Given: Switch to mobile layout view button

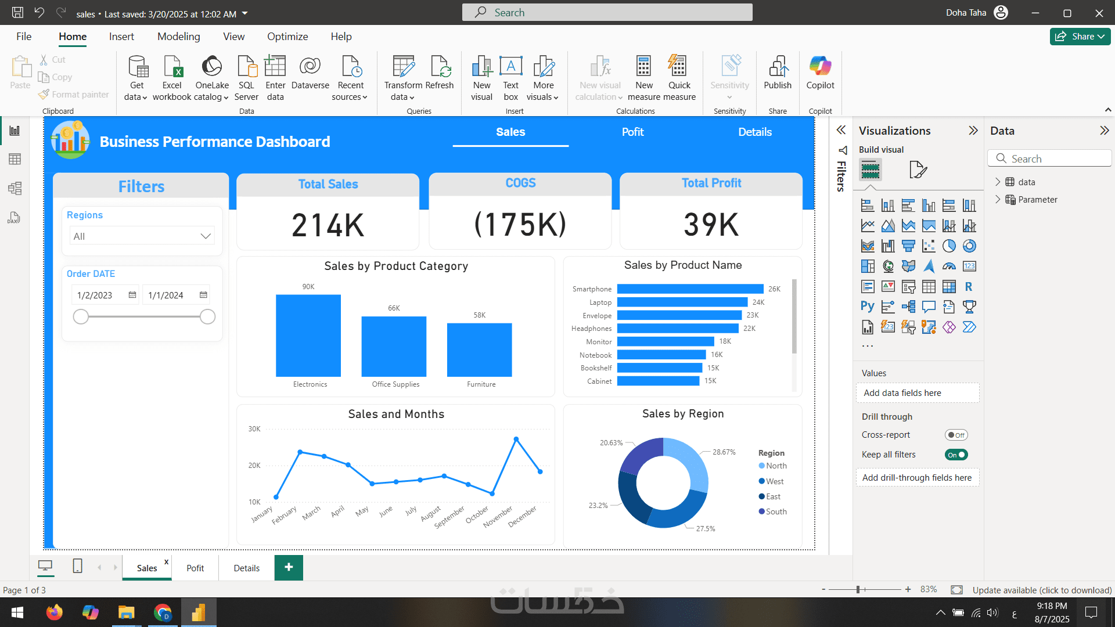Looking at the screenshot, I should [x=77, y=566].
